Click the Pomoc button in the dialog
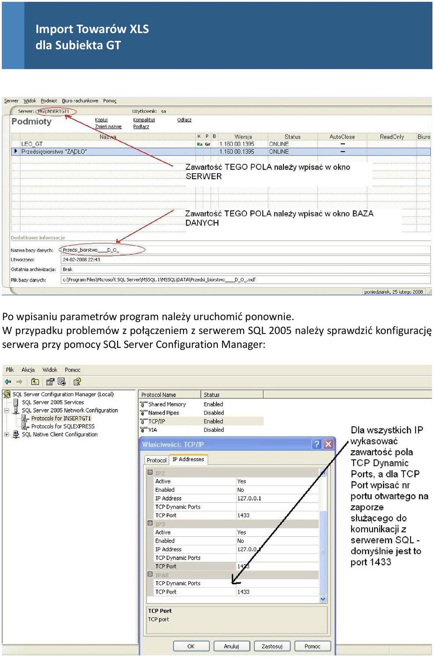 pos(312,646)
